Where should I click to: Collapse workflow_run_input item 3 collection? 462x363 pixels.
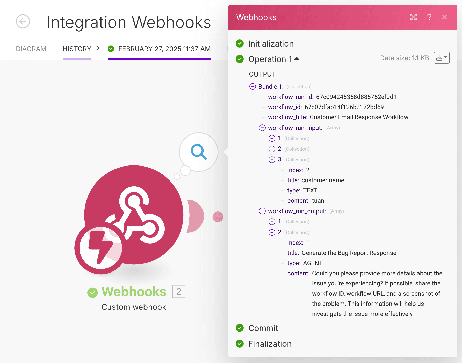pyautogui.click(x=272, y=160)
